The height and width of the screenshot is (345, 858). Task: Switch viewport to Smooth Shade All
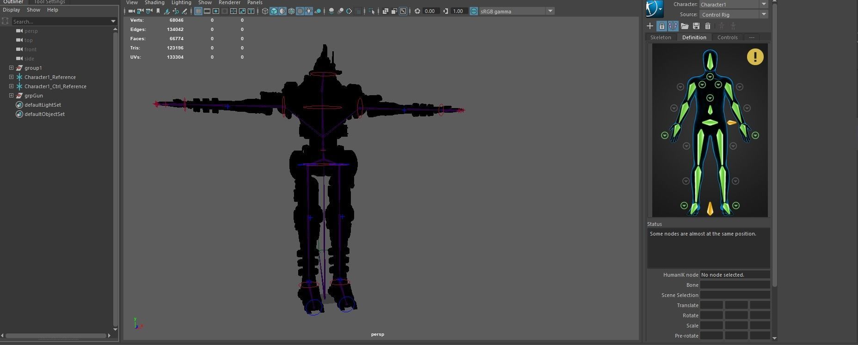274,11
